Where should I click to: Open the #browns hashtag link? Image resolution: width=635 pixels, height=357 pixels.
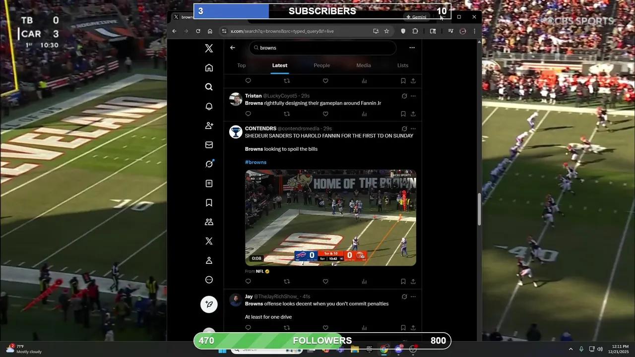coord(255,162)
